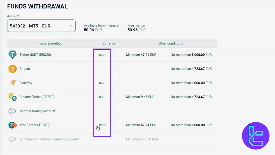
Task: Click the FasaPay logo icon
Action: pos(13,83)
